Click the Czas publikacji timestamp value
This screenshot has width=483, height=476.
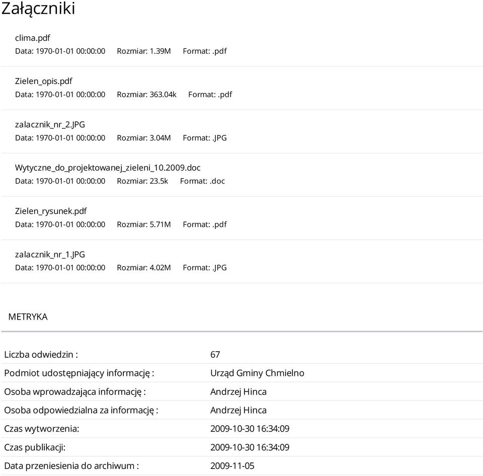[x=250, y=447]
